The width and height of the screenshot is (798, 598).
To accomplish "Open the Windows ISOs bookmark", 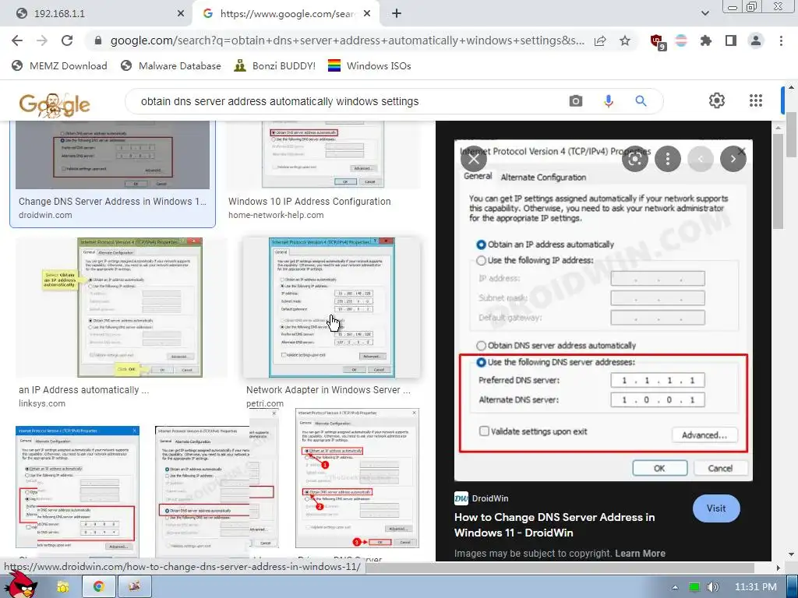I will tap(369, 65).
